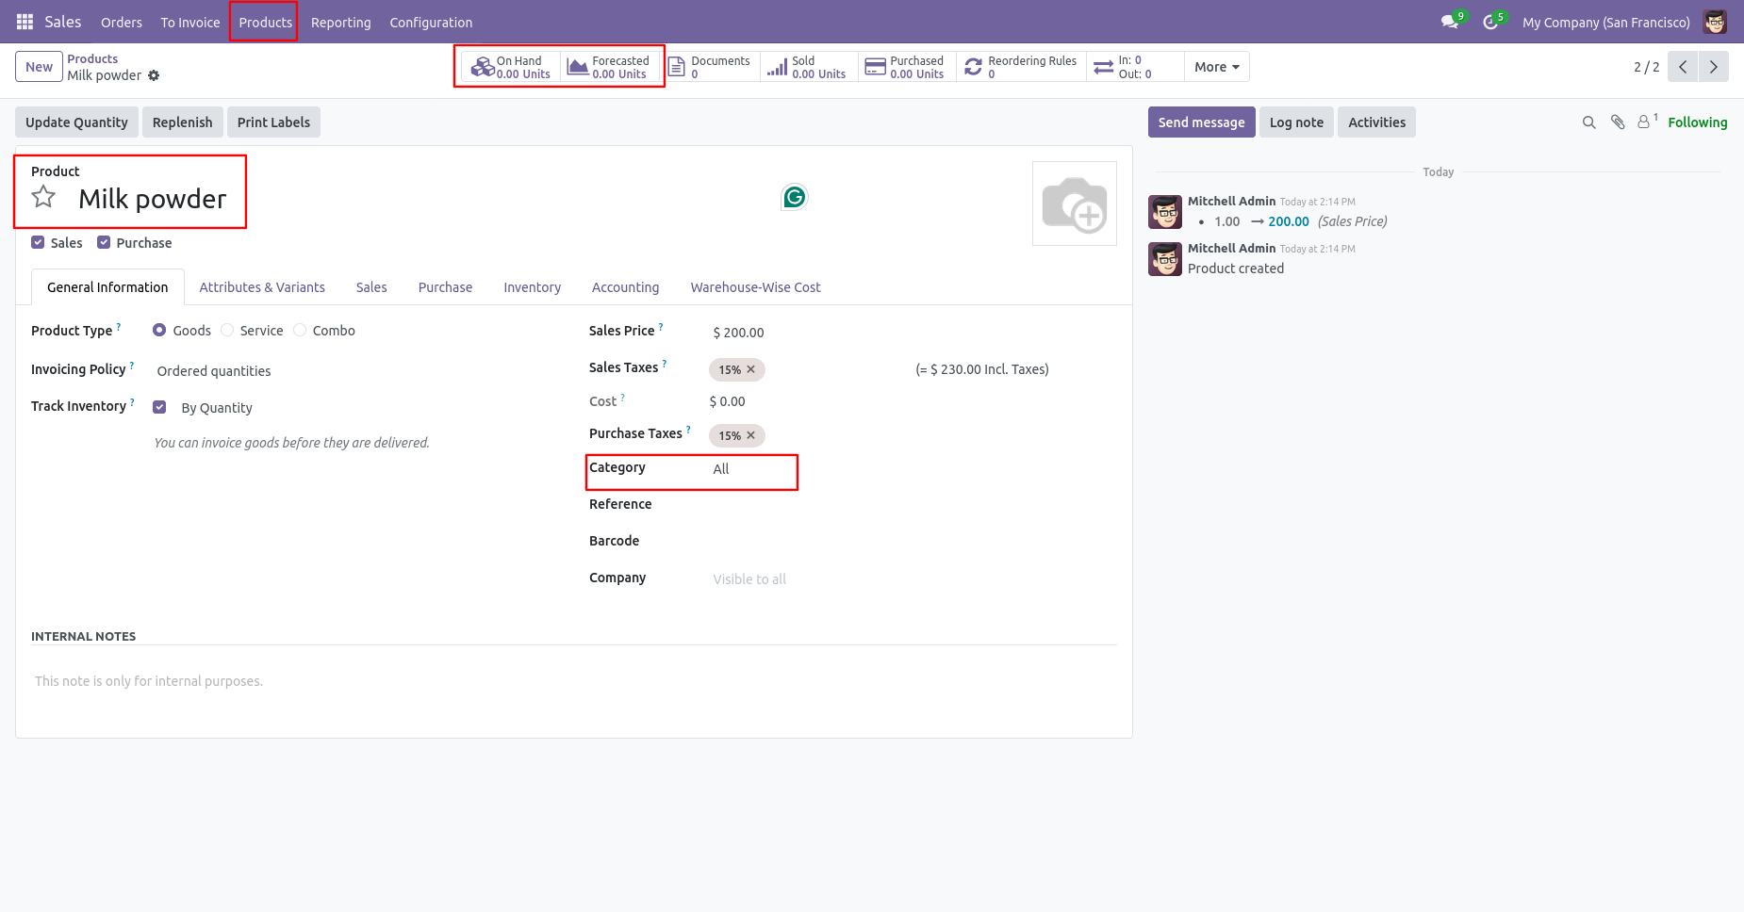Click the gear icon beside Milk powder breadcrumb
This screenshot has height=912, width=1744.
154,75
